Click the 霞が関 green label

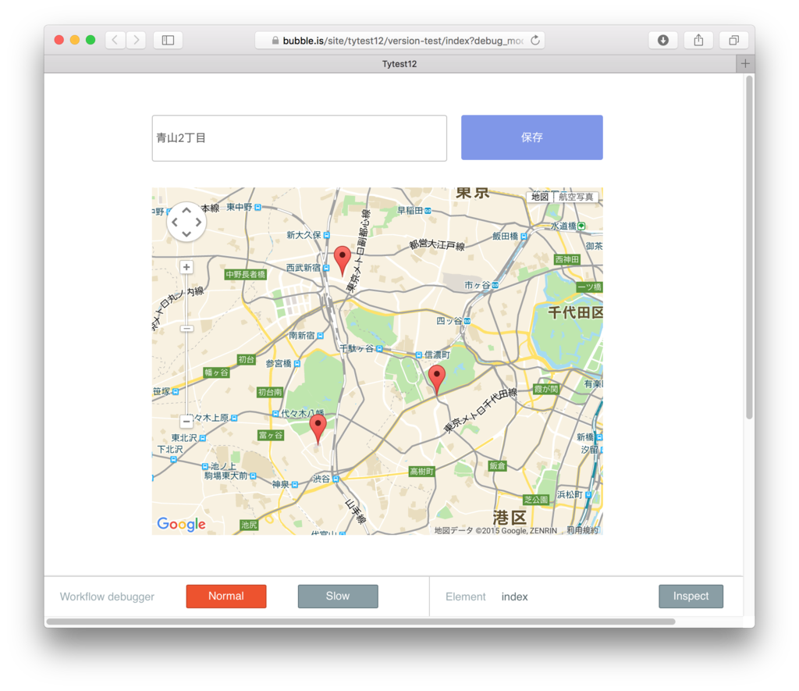click(x=545, y=389)
